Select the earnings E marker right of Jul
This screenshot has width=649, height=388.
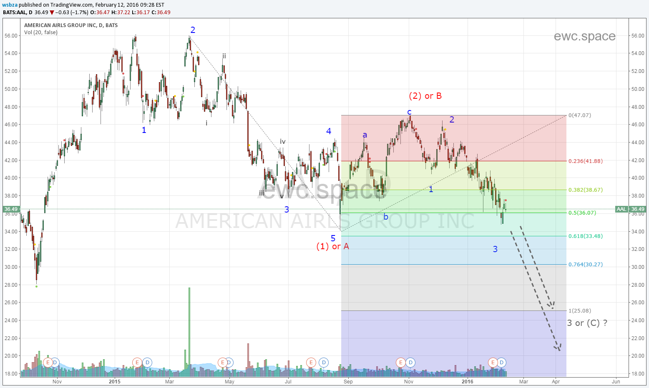(311, 363)
